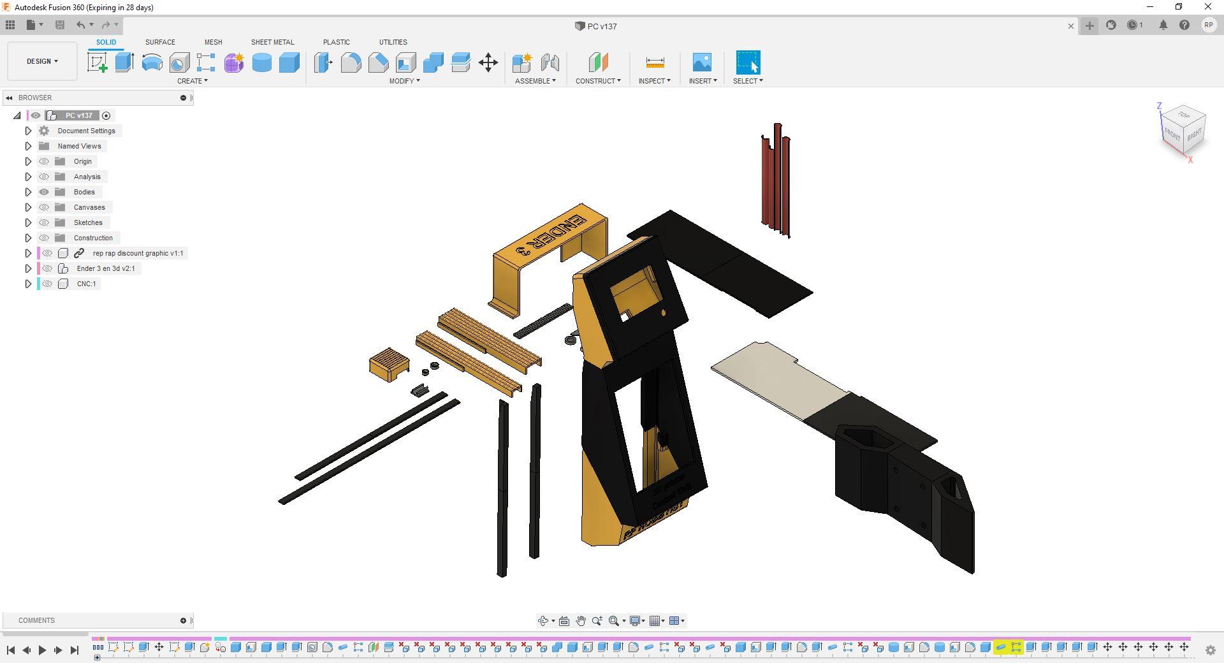Use the Combine tool
Image resolution: width=1224 pixels, height=663 pixels.
click(433, 62)
